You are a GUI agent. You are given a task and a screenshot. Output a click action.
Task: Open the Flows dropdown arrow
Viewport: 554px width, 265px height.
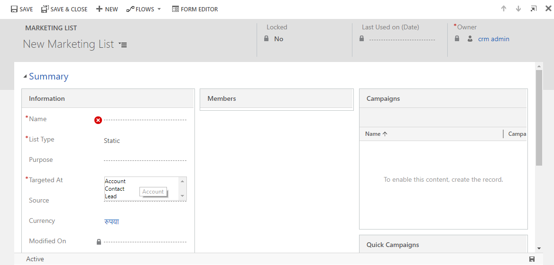click(x=159, y=9)
